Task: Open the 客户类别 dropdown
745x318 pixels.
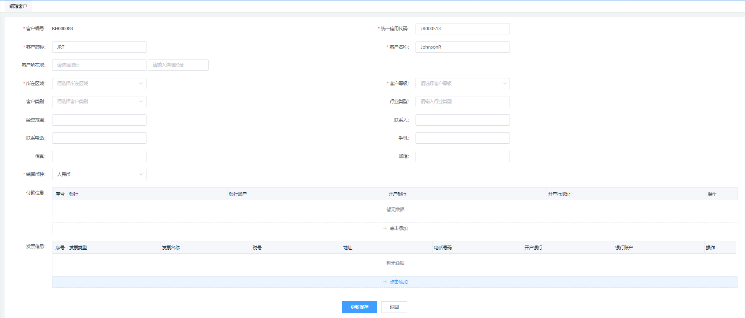Action: (99, 101)
